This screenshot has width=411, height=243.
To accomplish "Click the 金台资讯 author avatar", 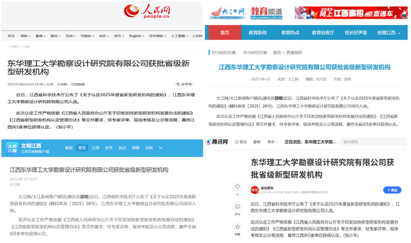I will pyautogui.click(x=254, y=190).
